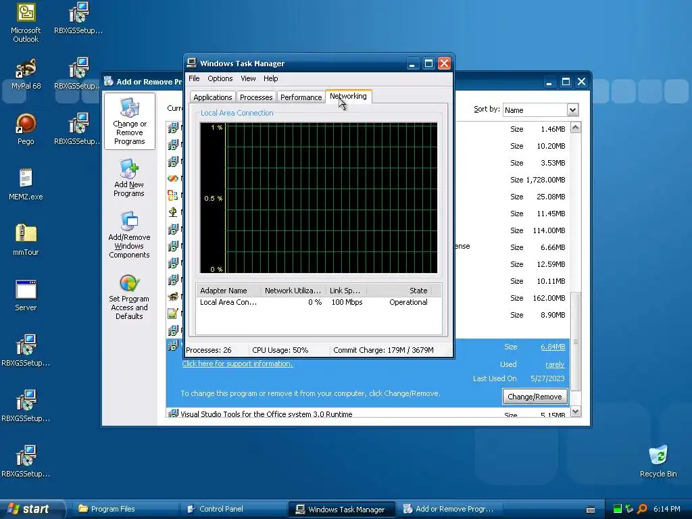Open the Recycle Bin
The width and height of the screenshot is (692, 519).
[x=658, y=461]
